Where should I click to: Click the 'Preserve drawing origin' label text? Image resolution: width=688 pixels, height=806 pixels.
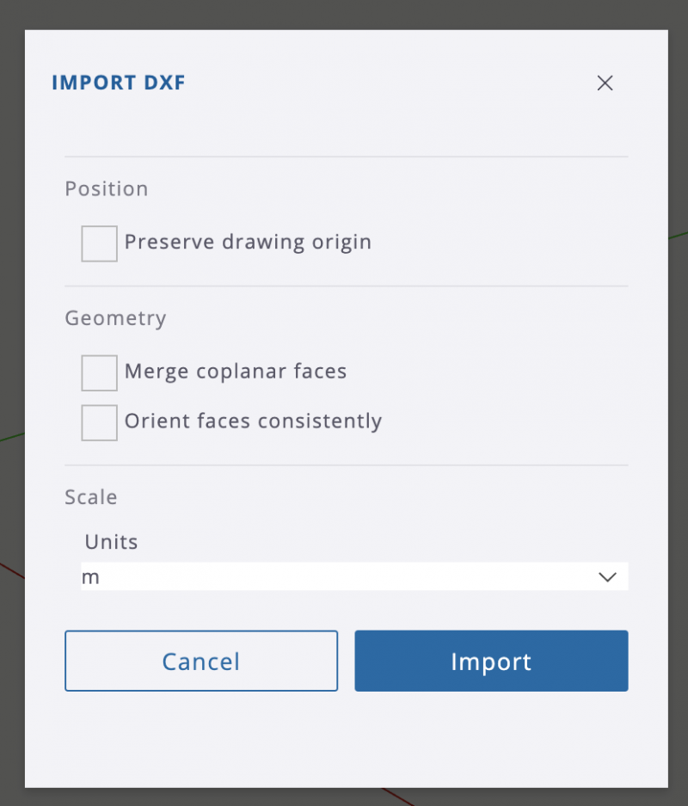[x=248, y=242]
